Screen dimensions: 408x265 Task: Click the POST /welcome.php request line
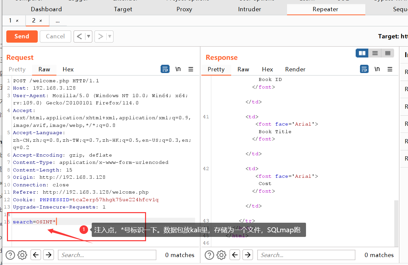[x=56, y=81]
